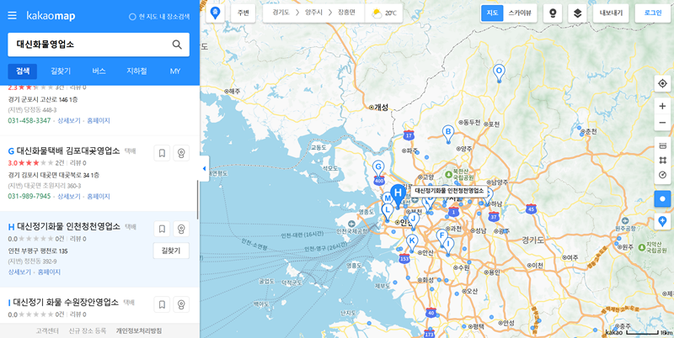Open 상세보기 link beside 031-458-3347
The height and width of the screenshot is (338, 674).
[69, 120]
